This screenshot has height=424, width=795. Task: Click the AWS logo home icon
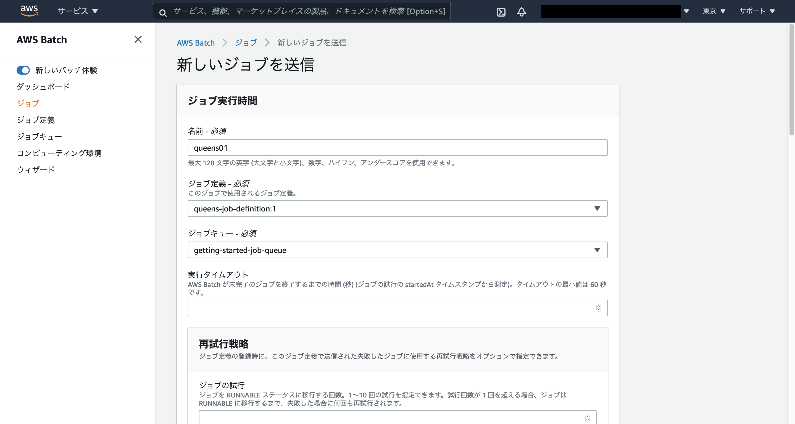29,11
